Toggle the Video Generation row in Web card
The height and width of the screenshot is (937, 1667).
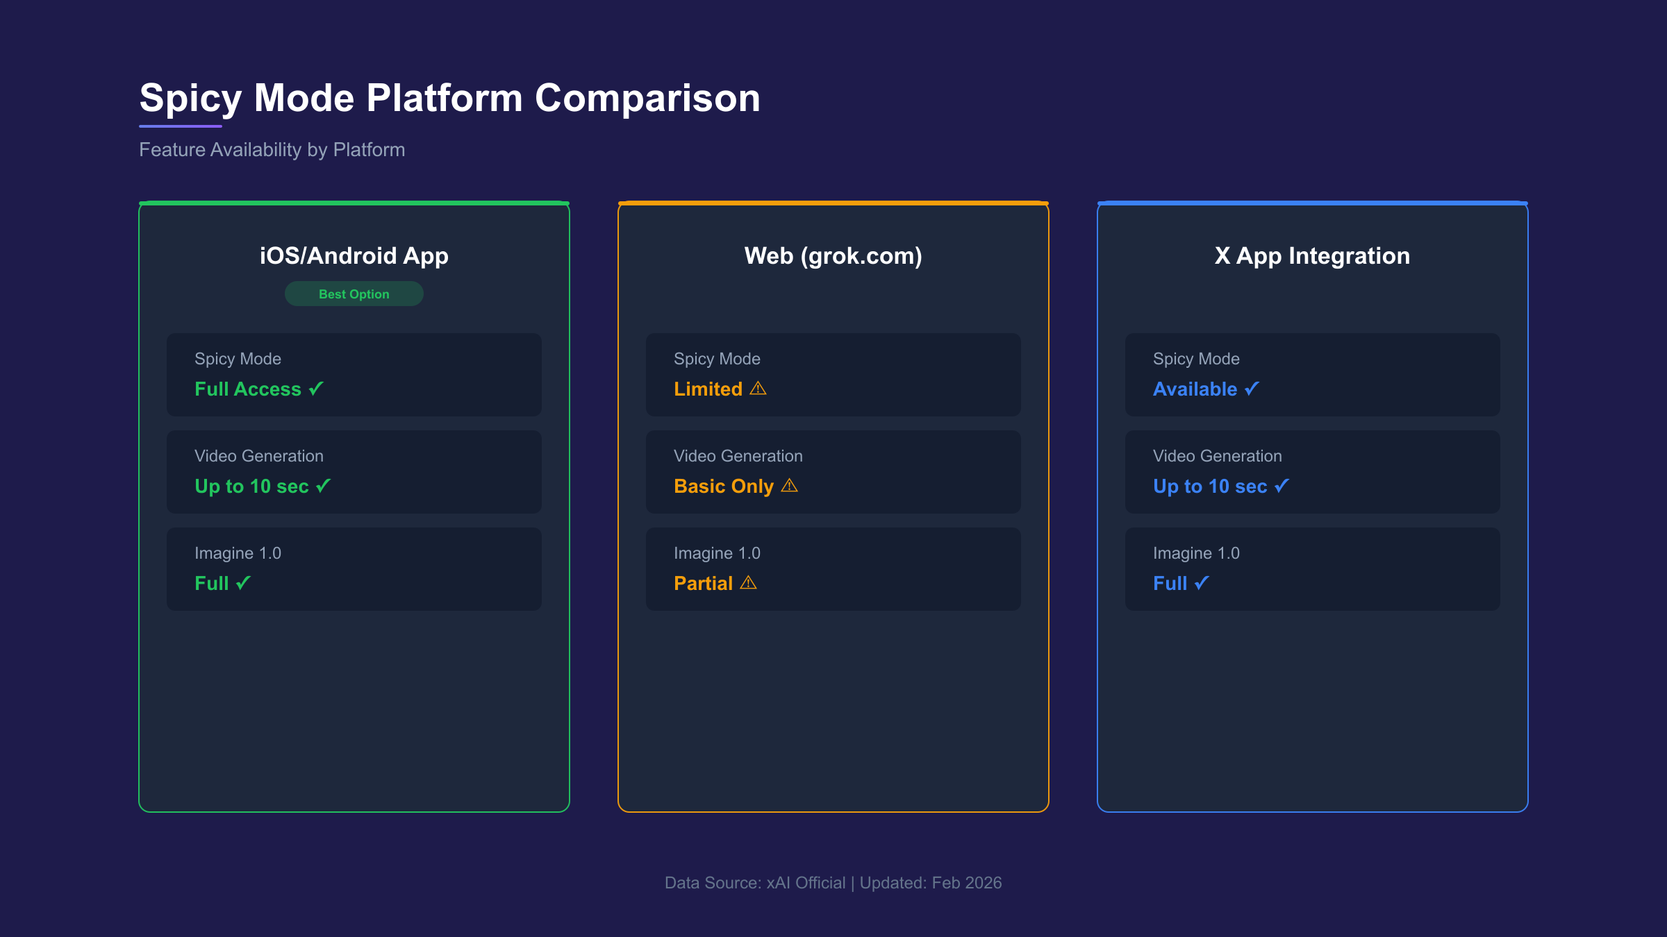pos(833,472)
